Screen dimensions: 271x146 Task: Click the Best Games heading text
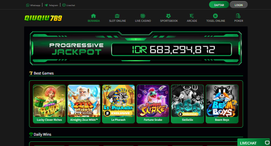44,73
